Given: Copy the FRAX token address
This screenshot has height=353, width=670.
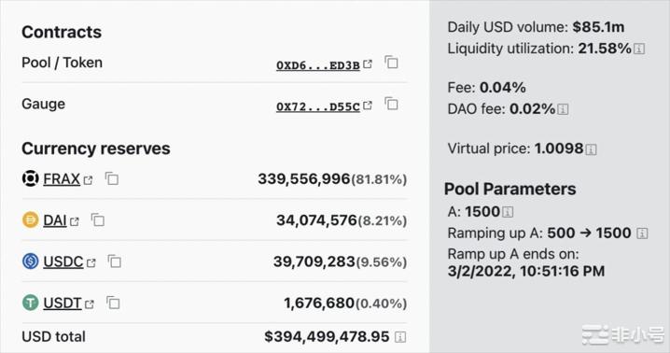Looking at the screenshot, I should click(112, 178).
